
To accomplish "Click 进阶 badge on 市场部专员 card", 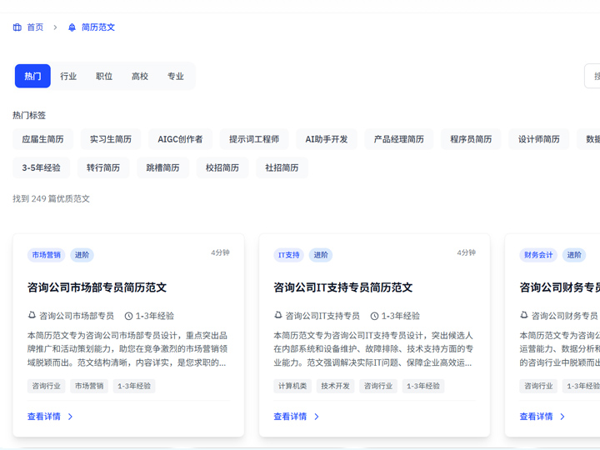I will 82,255.
